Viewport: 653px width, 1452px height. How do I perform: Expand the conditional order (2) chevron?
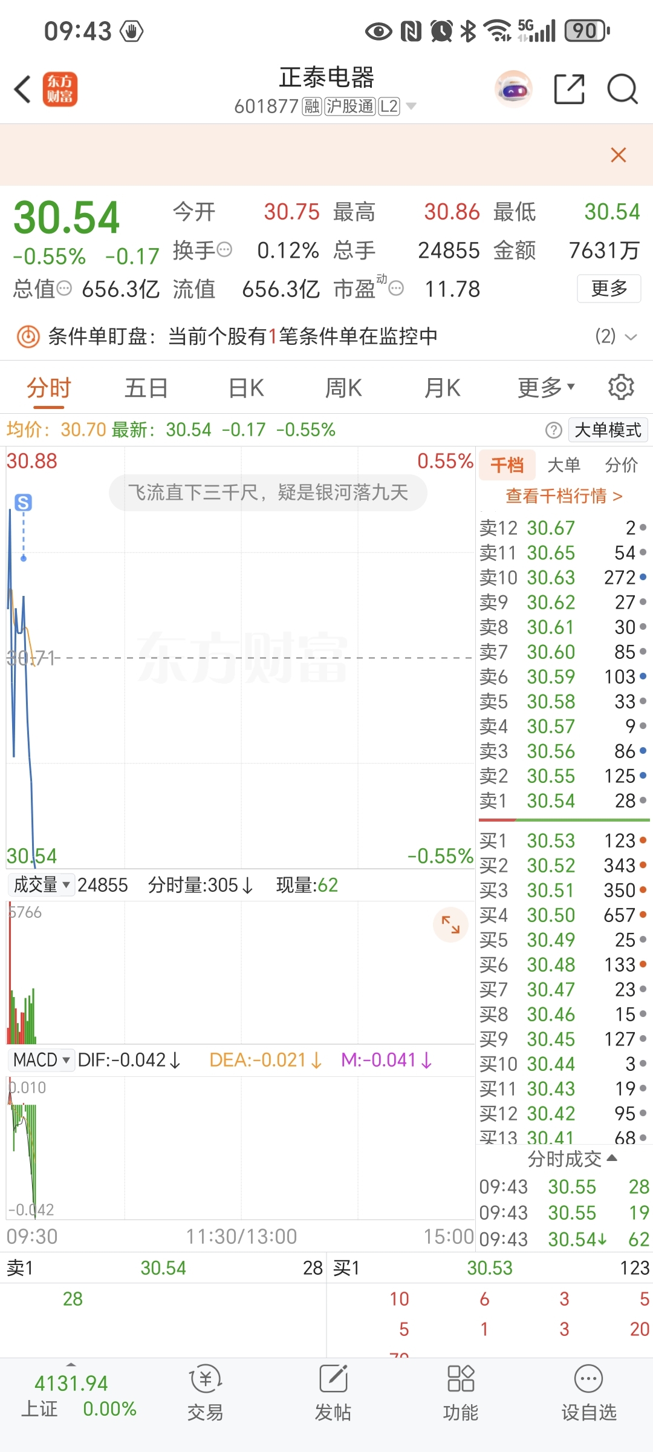coord(631,337)
